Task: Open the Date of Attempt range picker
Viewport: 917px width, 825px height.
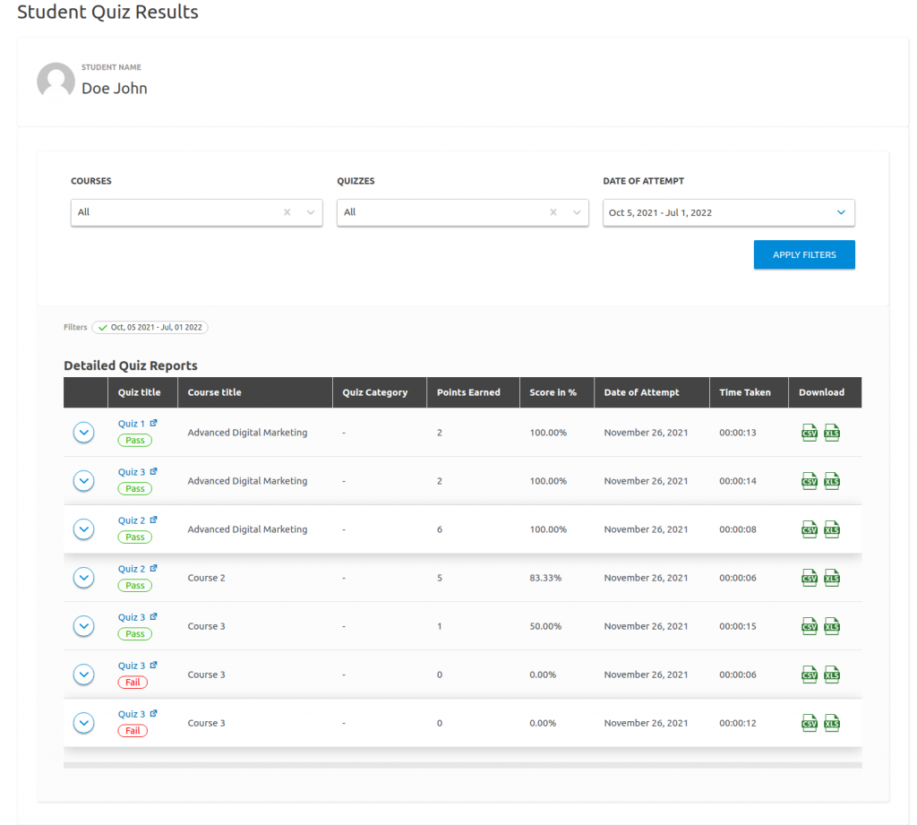Action: pyautogui.click(x=728, y=212)
